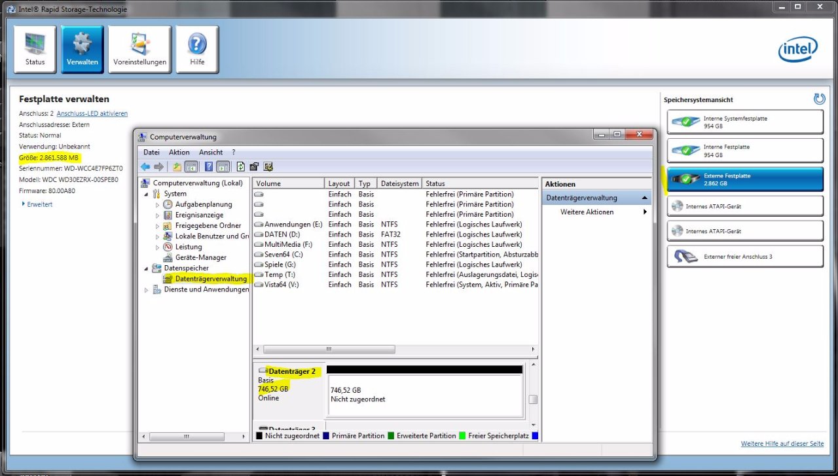Click the Aufgabenplanung clock icon
Image resolution: width=838 pixels, height=476 pixels.
pos(168,204)
